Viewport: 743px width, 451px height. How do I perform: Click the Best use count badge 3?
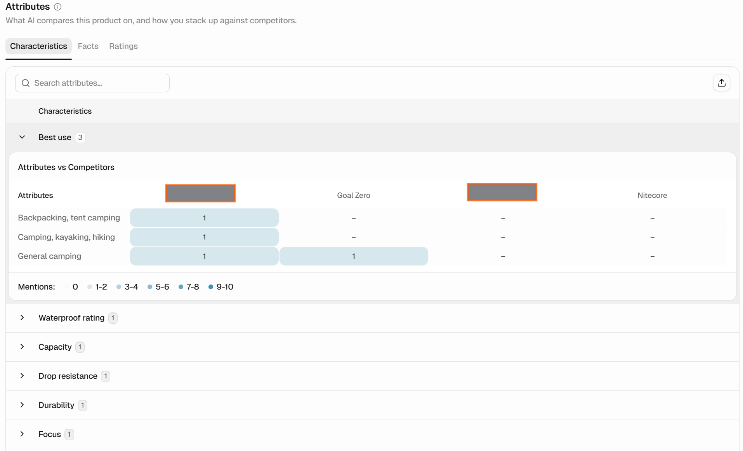[80, 137]
